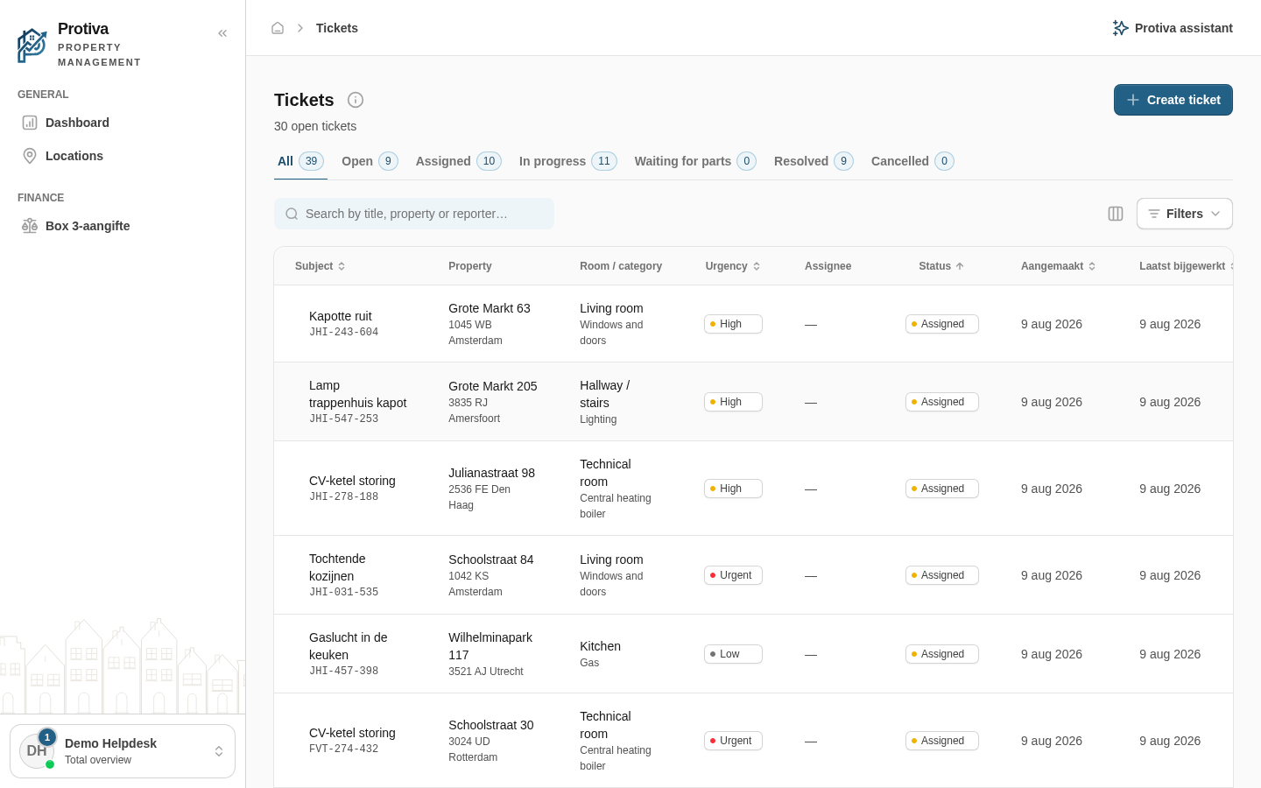The height and width of the screenshot is (788, 1261).
Task: Open the Protiva assistant sparkle icon
Action: click(x=1120, y=28)
